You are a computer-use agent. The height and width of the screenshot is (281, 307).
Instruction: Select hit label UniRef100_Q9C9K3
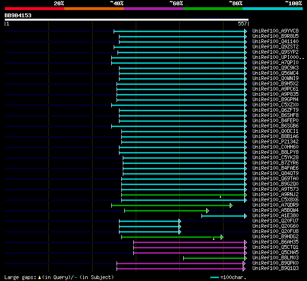tap(275, 68)
